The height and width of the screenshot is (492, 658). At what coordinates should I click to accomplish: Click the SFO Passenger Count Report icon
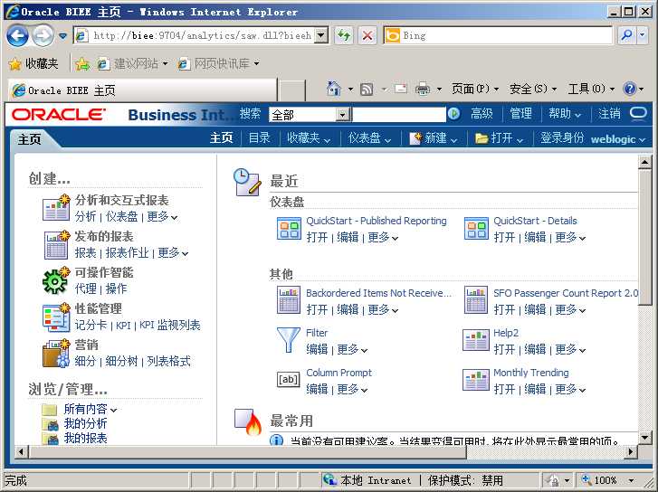476,299
